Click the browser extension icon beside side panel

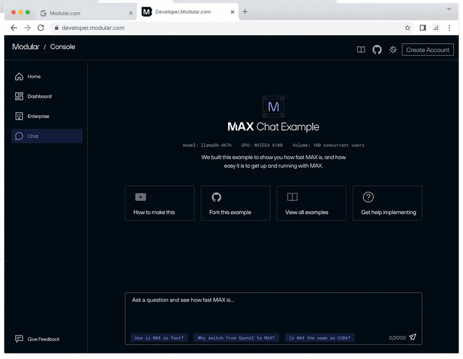[436, 28]
